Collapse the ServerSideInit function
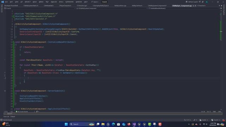Image resolution: width=226 pixels, height=127 pixels. pos(14,91)
